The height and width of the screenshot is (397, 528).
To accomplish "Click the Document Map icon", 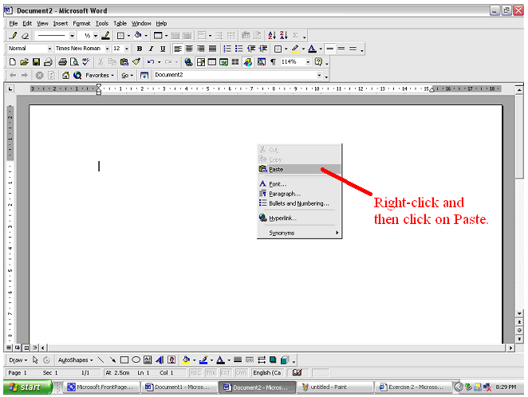I will point(262,62).
